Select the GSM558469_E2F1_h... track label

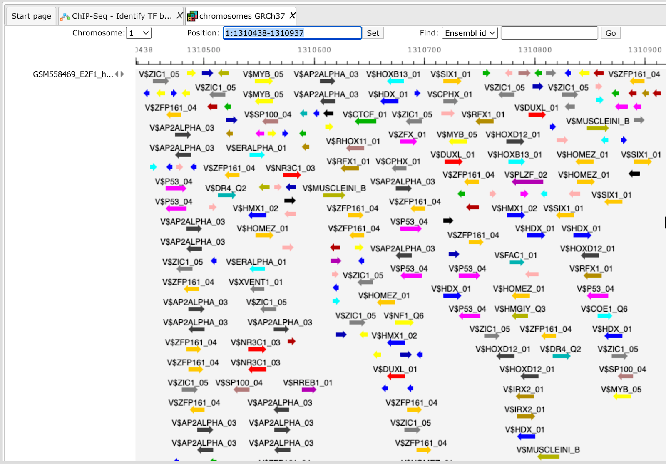73,74
